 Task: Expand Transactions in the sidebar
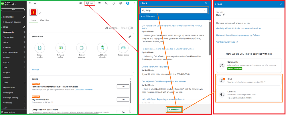[x=14, y=37]
